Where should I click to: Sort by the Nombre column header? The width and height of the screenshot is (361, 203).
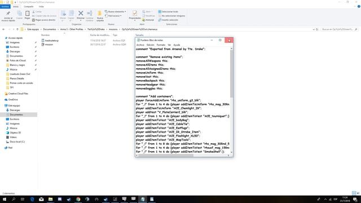[45, 35]
